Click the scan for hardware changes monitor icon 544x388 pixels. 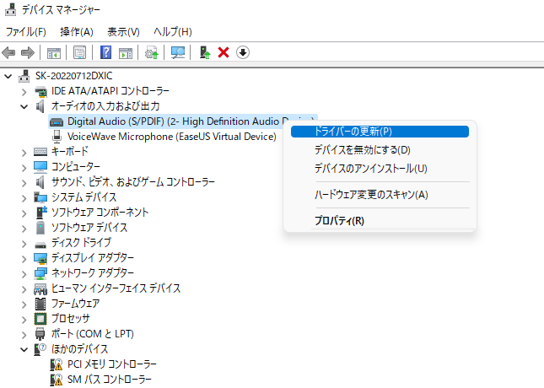click(178, 53)
